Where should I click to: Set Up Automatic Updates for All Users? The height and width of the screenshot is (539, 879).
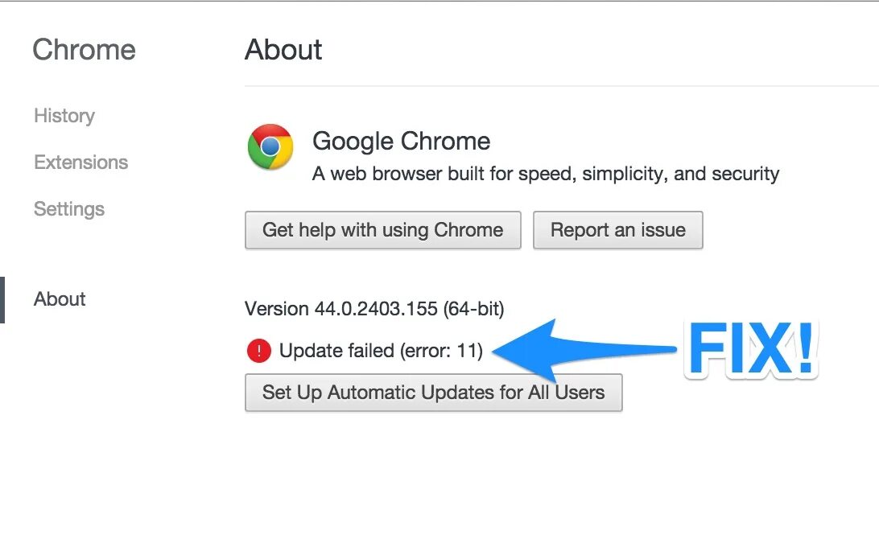[x=433, y=393]
